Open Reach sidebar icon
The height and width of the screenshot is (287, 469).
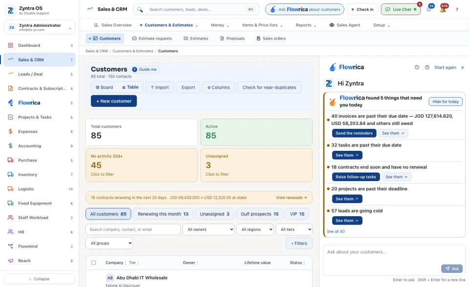tap(10, 260)
